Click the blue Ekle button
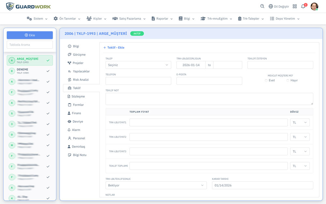 click(30, 35)
